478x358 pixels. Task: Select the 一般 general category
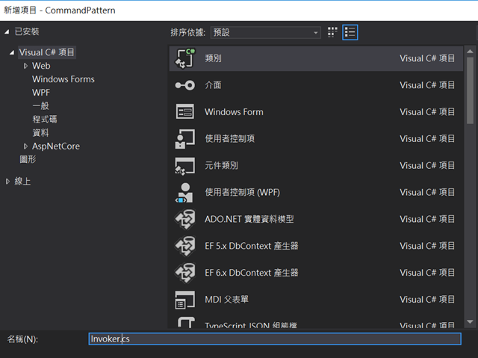click(40, 106)
